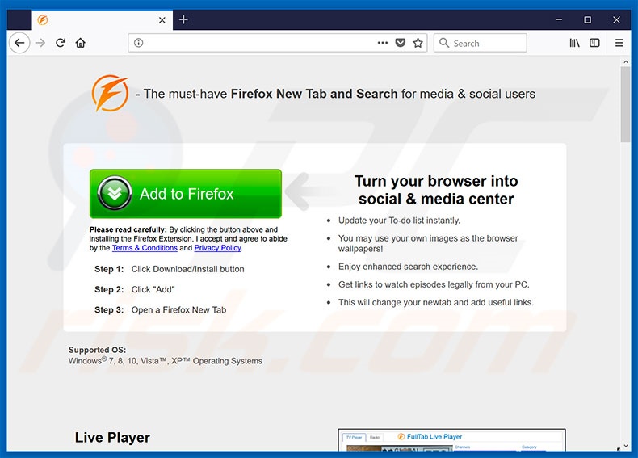Click the FullTab Live Player thumbnail

pos(451,440)
